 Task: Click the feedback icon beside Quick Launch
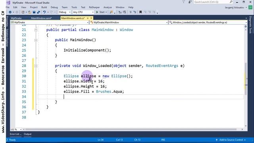[190, 2]
